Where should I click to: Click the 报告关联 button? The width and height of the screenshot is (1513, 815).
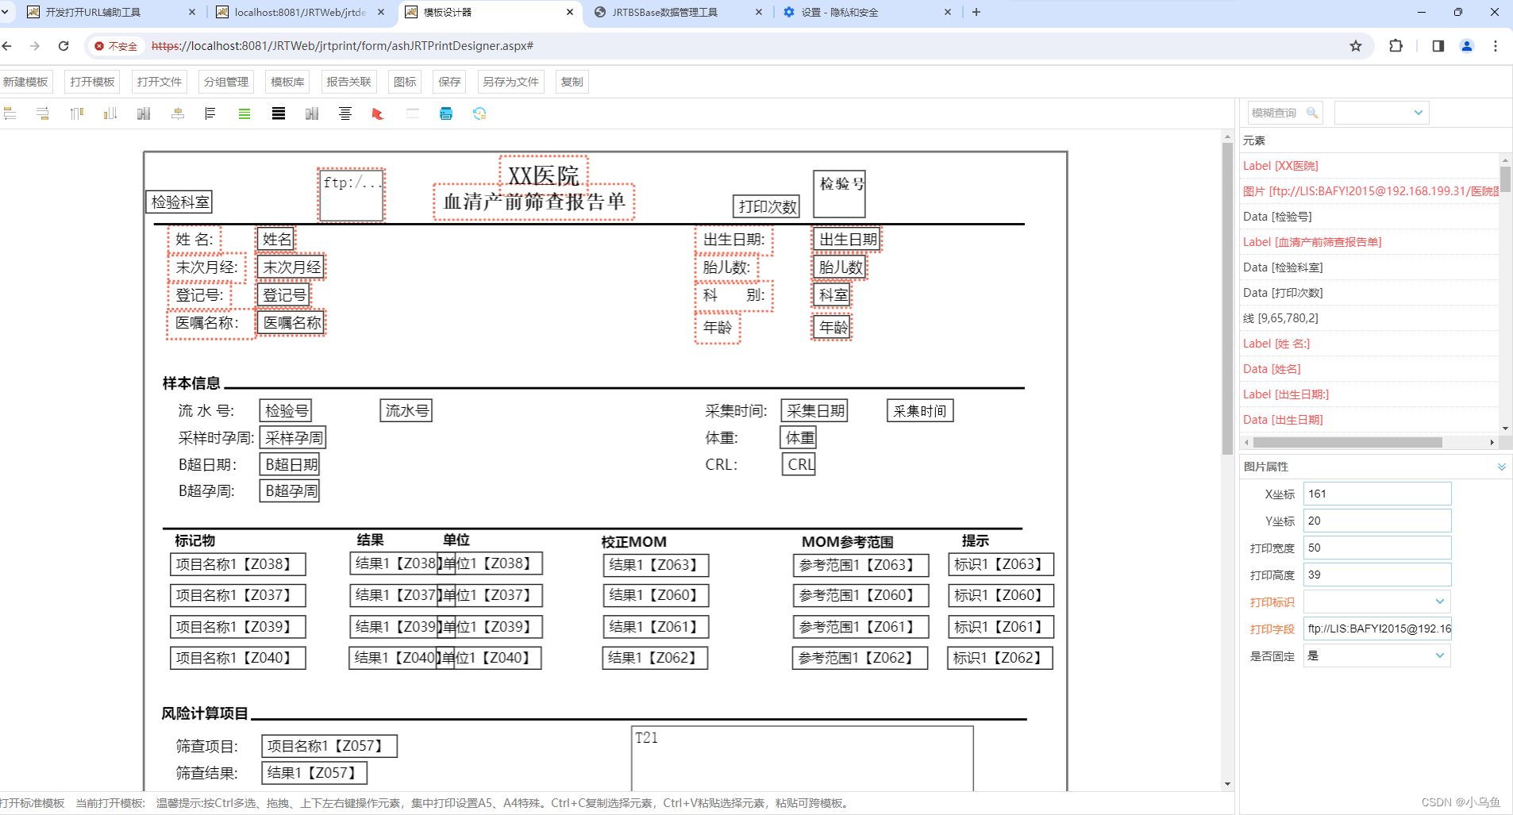[348, 82]
